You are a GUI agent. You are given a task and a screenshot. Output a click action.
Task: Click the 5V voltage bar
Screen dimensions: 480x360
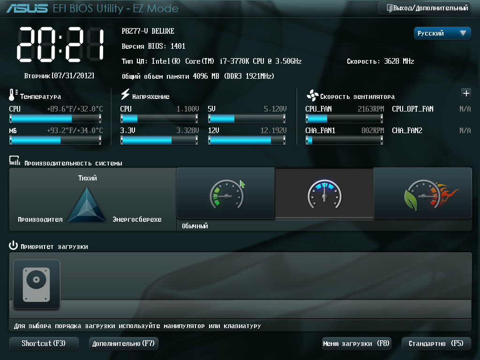[247, 119]
